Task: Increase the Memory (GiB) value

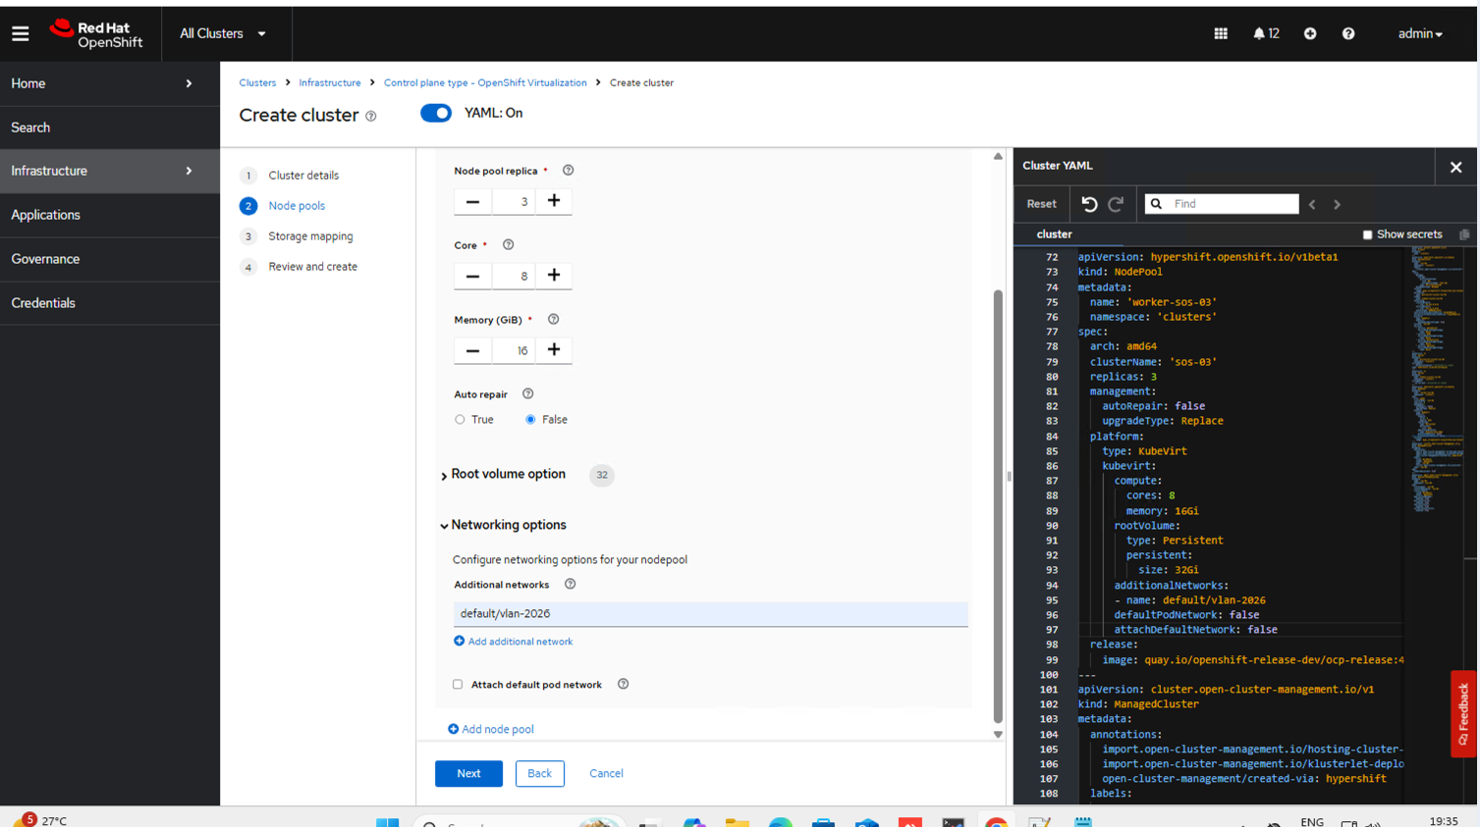Action: pyautogui.click(x=554, y=350)
